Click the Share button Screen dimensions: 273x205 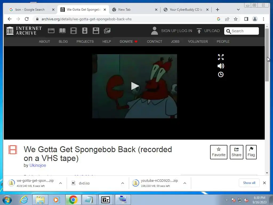coord(236,152)
